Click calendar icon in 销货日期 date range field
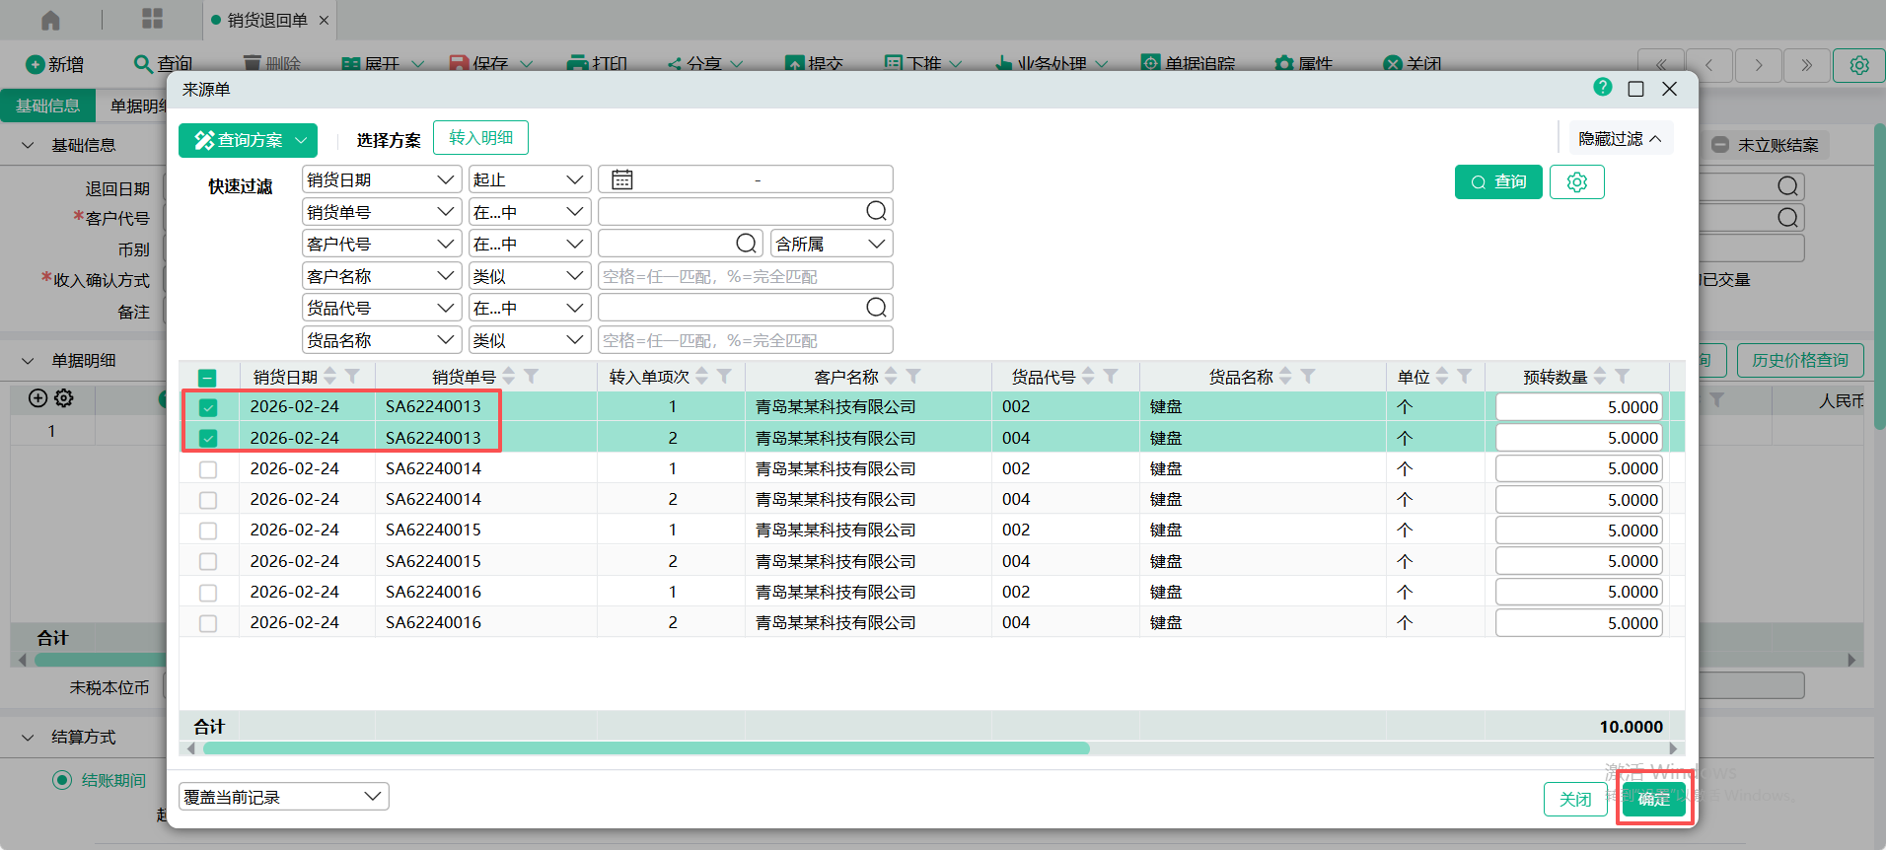Screen dimensions: 1886x850 click(x=621, y=179)
